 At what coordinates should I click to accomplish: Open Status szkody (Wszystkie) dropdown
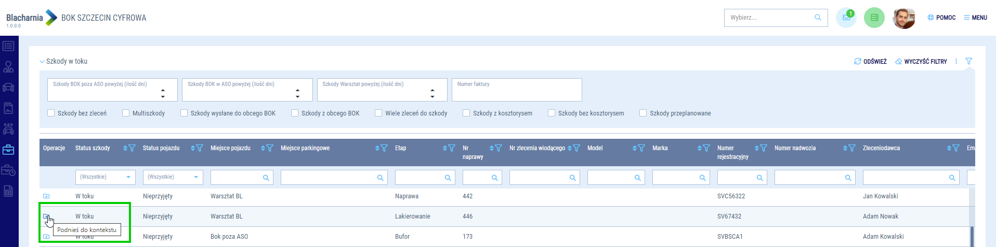click(x=105, y=177)
